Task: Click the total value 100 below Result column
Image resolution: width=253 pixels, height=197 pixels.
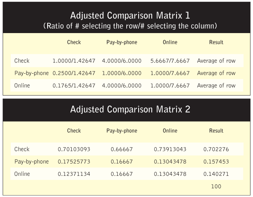Action: pyautogui.click(x=216, y=187)
